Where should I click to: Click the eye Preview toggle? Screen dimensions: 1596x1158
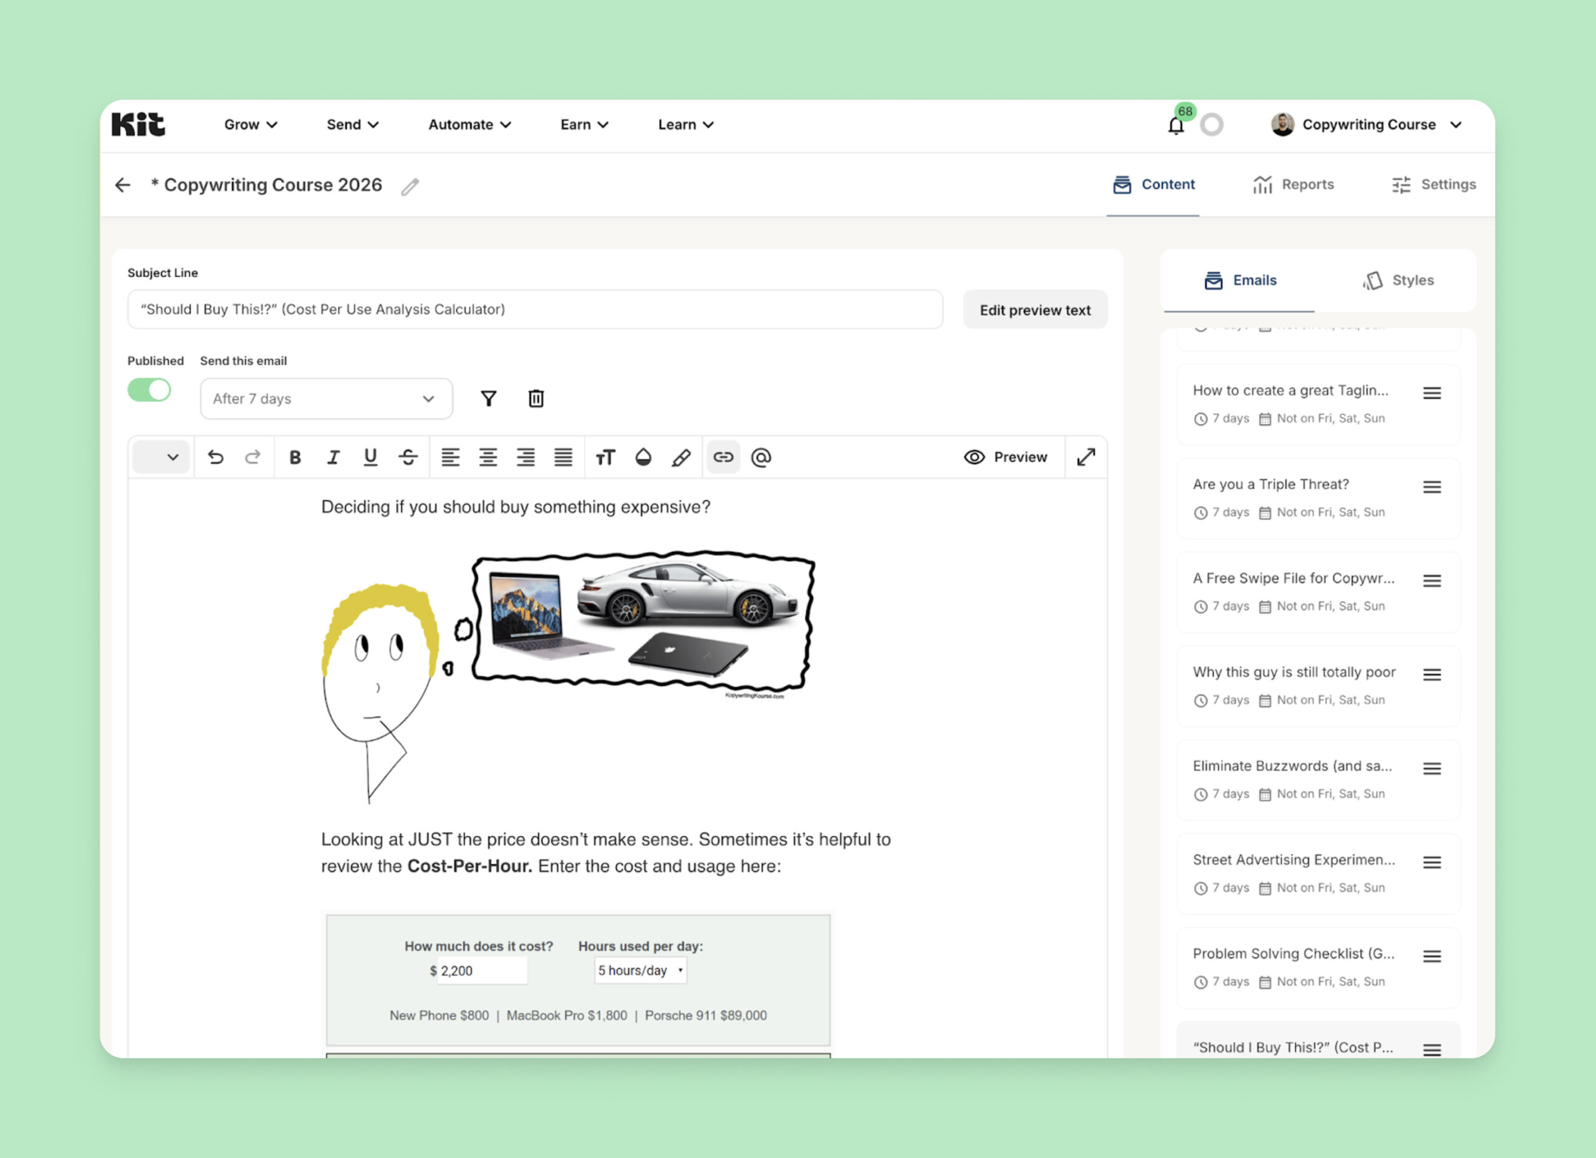[1005, 457]
